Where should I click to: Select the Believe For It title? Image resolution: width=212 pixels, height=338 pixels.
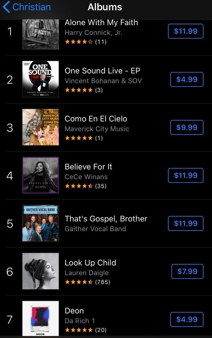pos(88,167)
